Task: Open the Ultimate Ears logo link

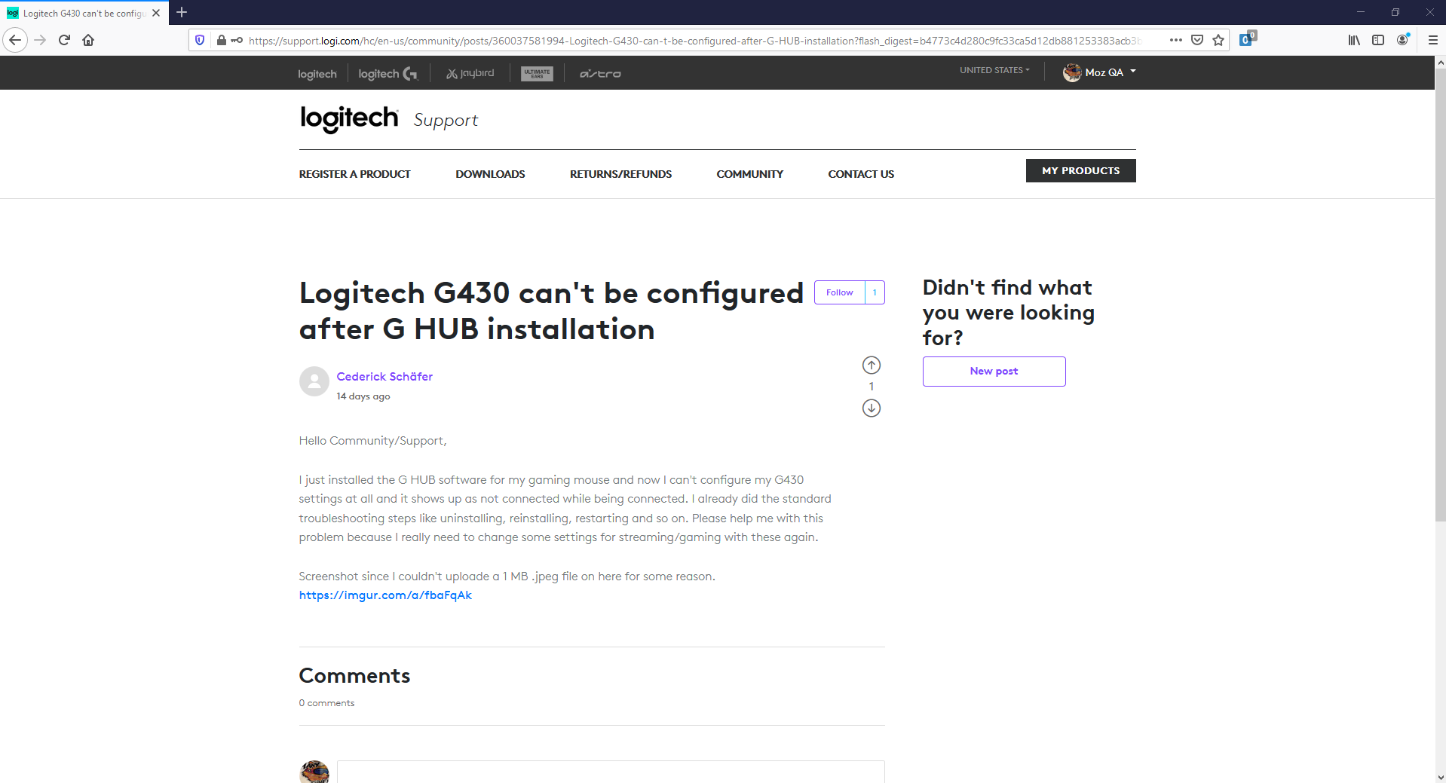Action: tap(536, 73)
